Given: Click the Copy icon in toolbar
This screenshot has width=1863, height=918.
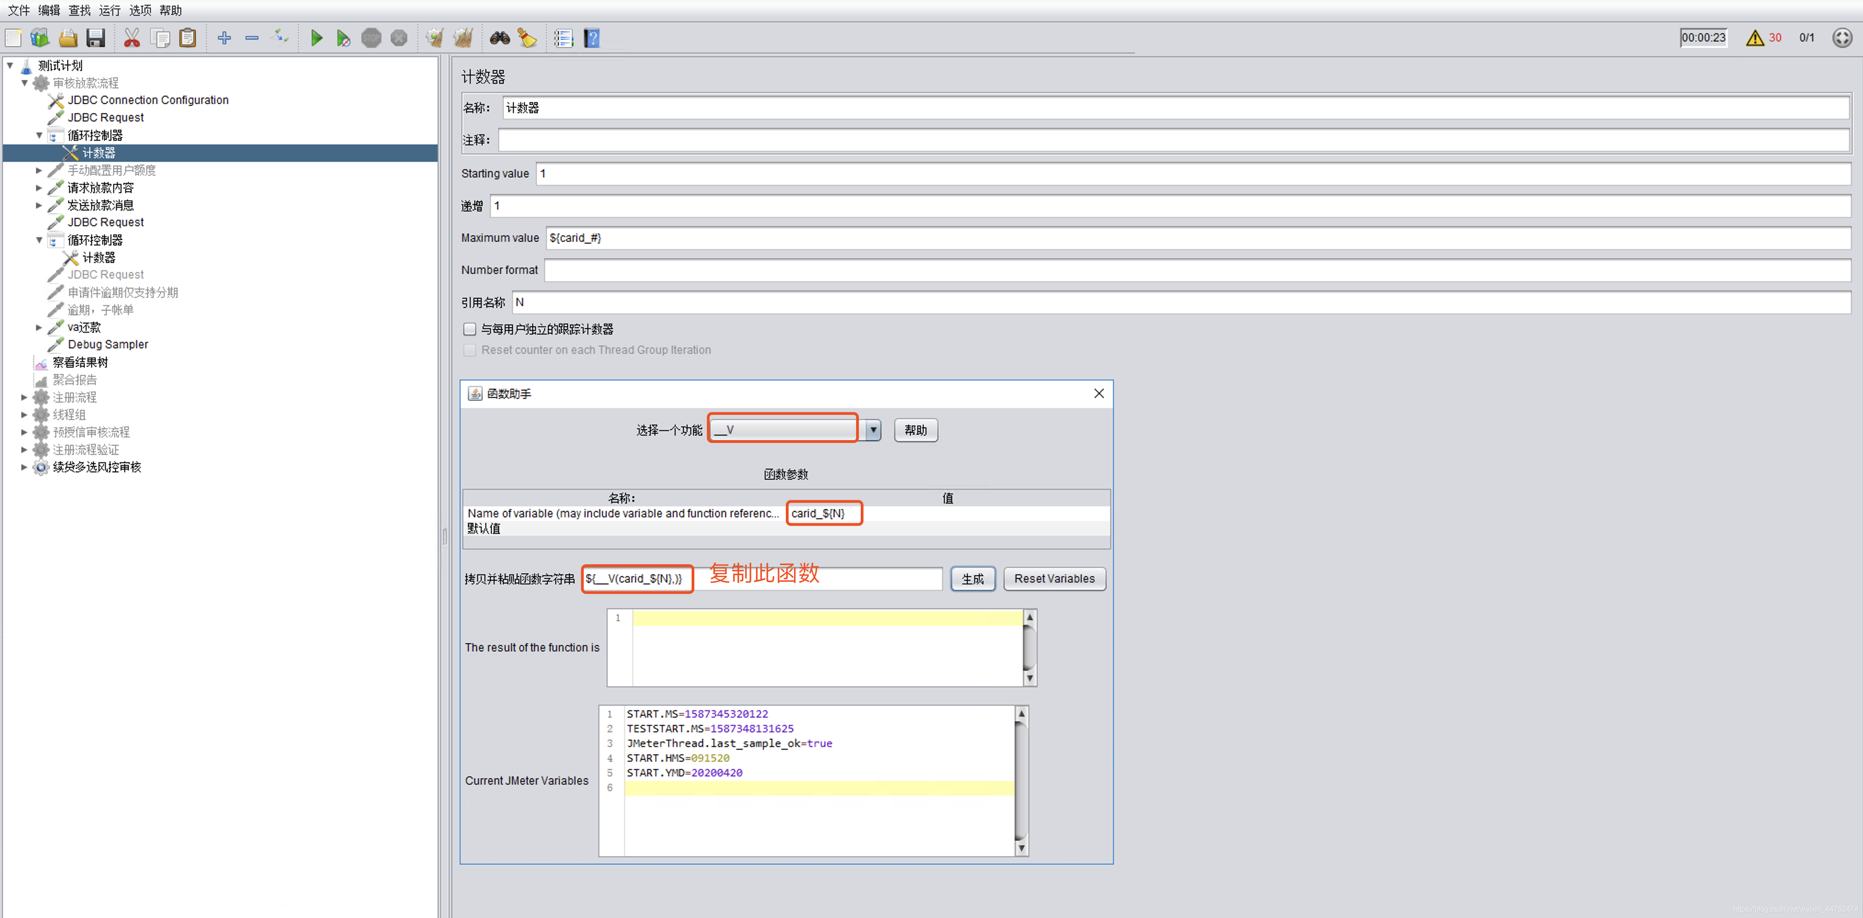Looking at the screenshot, I should tap(160, 38).
